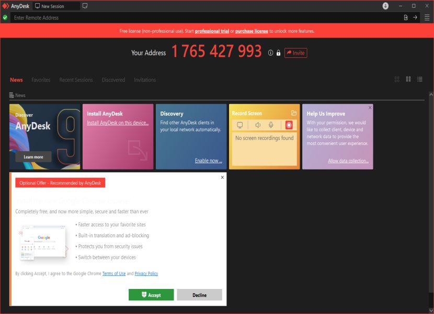Open the padlock security icon beside the address
This screenshot has width=434, height=314.
279,53
